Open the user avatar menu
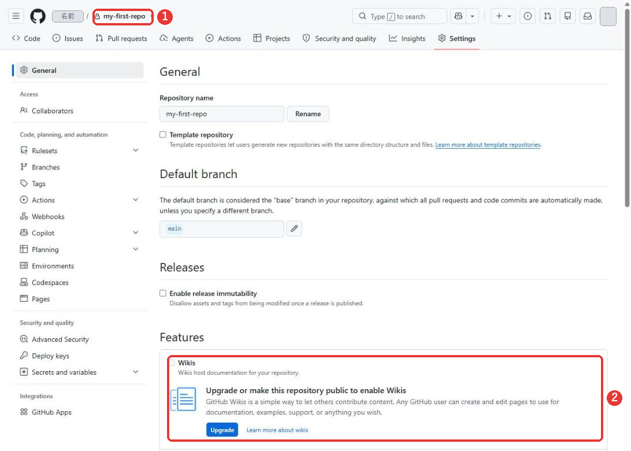This screenshot has width=631, height=451. pos(608,16)
